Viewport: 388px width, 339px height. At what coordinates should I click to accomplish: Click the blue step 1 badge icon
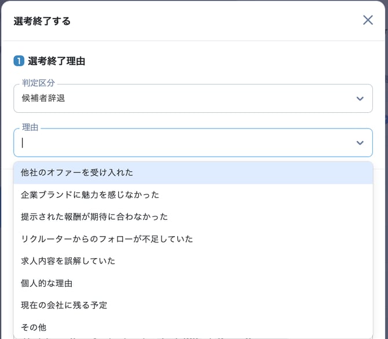tap(19, 61)
